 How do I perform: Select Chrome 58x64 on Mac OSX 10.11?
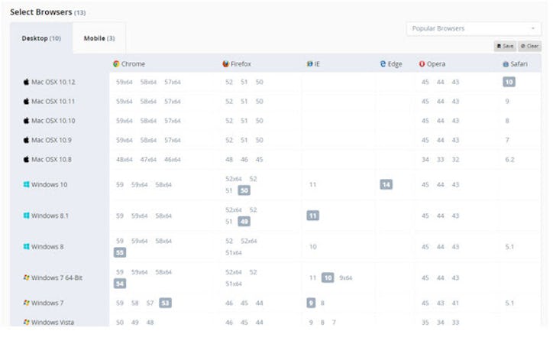[x=148, y=101]
